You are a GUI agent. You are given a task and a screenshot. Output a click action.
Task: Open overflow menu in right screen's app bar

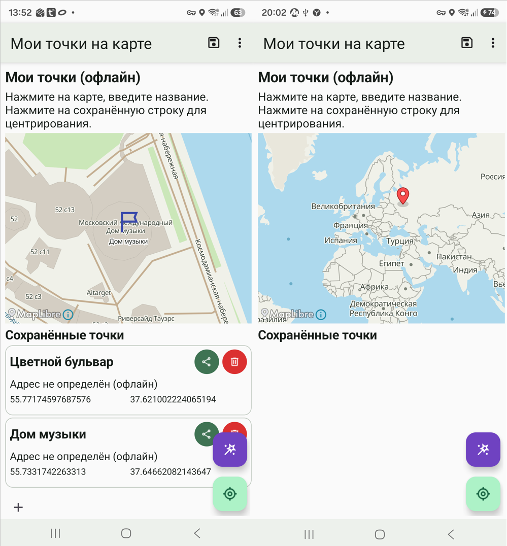click(493, 43)
